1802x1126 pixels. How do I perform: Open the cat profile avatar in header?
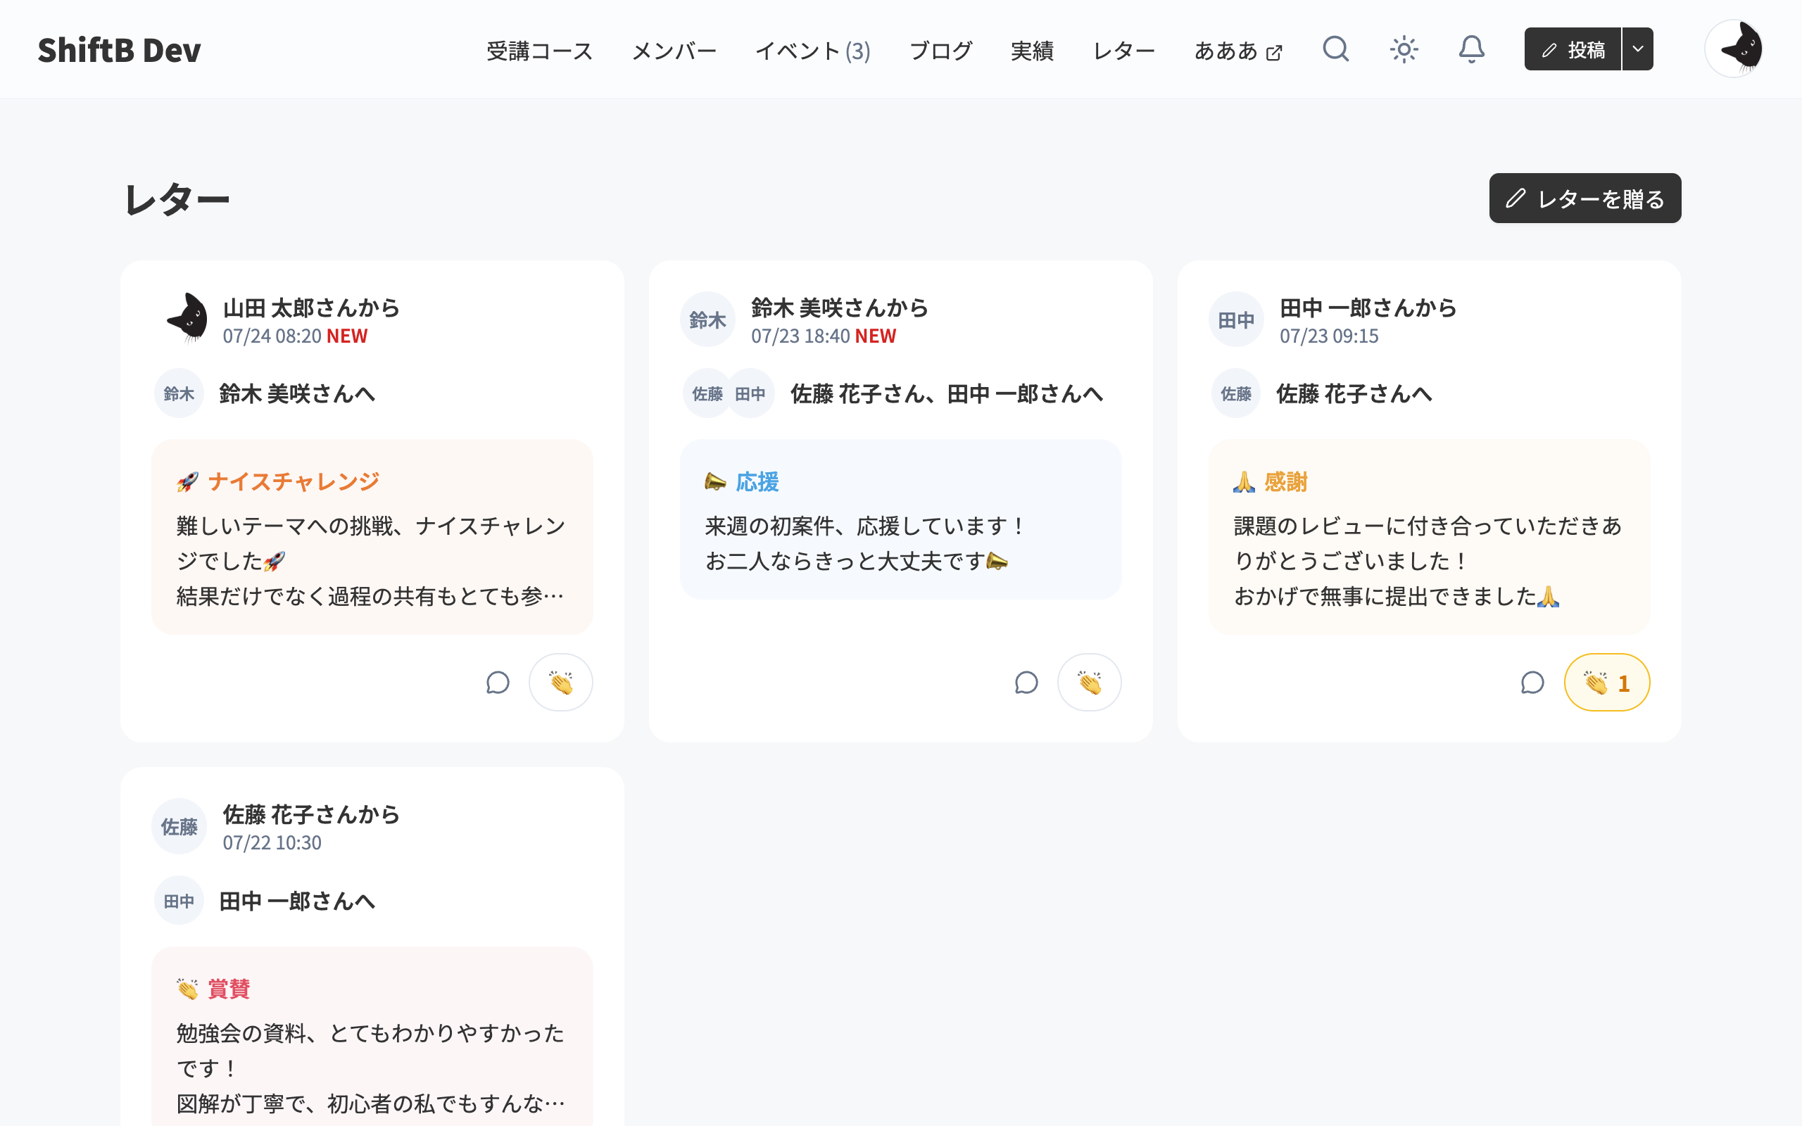1734,49
